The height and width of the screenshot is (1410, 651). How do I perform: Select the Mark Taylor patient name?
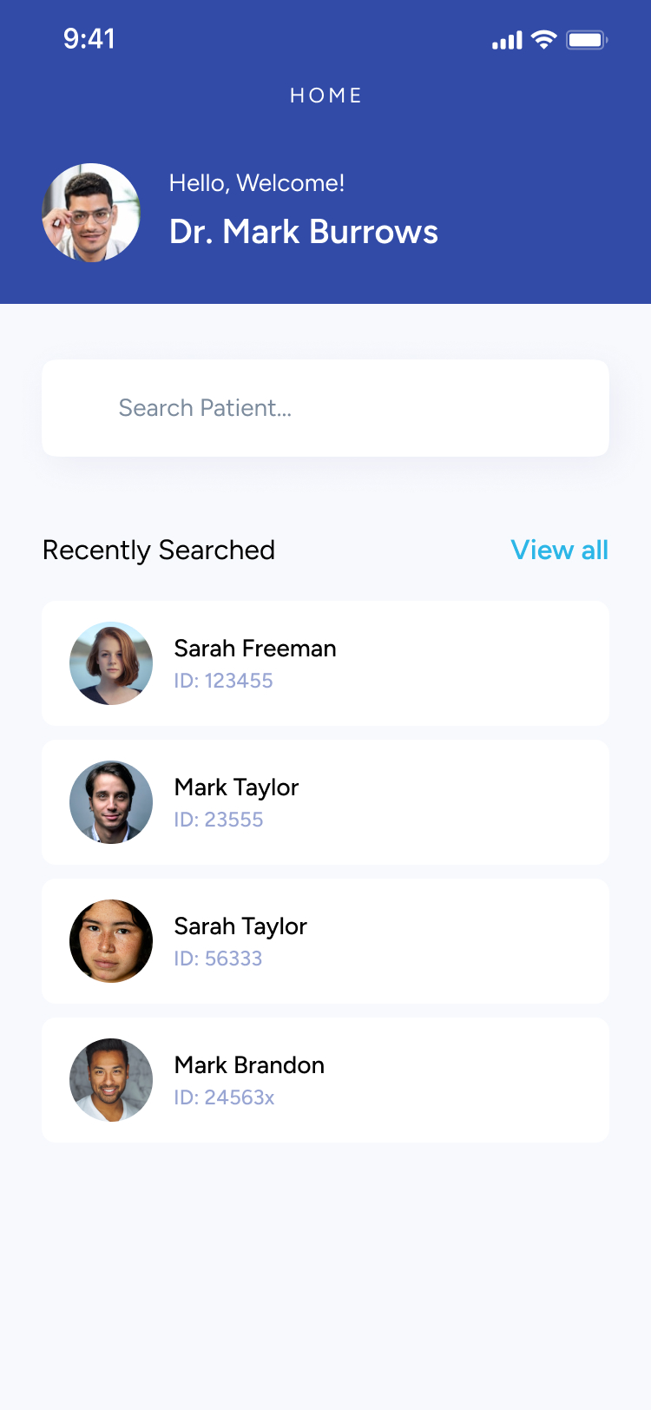point(236,787)
